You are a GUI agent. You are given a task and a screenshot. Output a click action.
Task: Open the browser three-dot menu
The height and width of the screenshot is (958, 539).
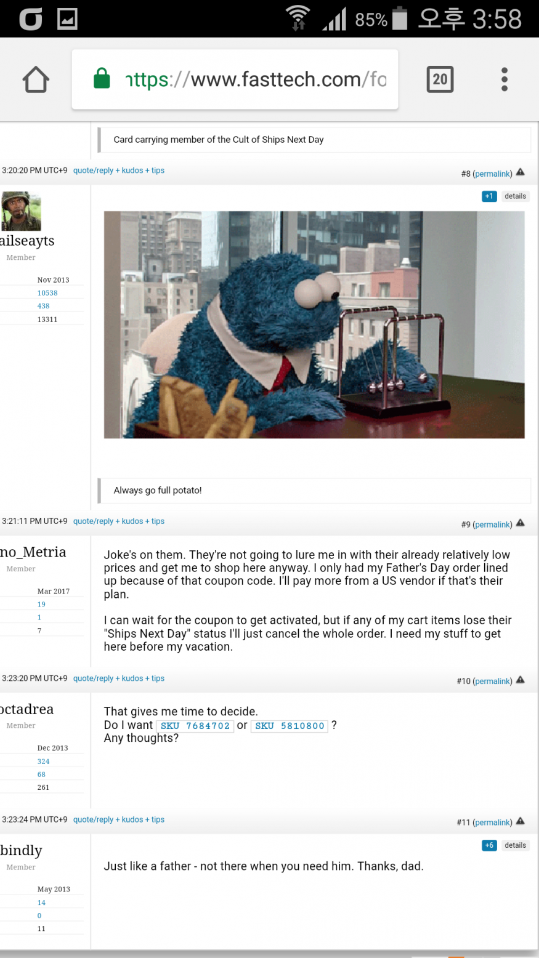pyautogui.click(x=505, y=79)
